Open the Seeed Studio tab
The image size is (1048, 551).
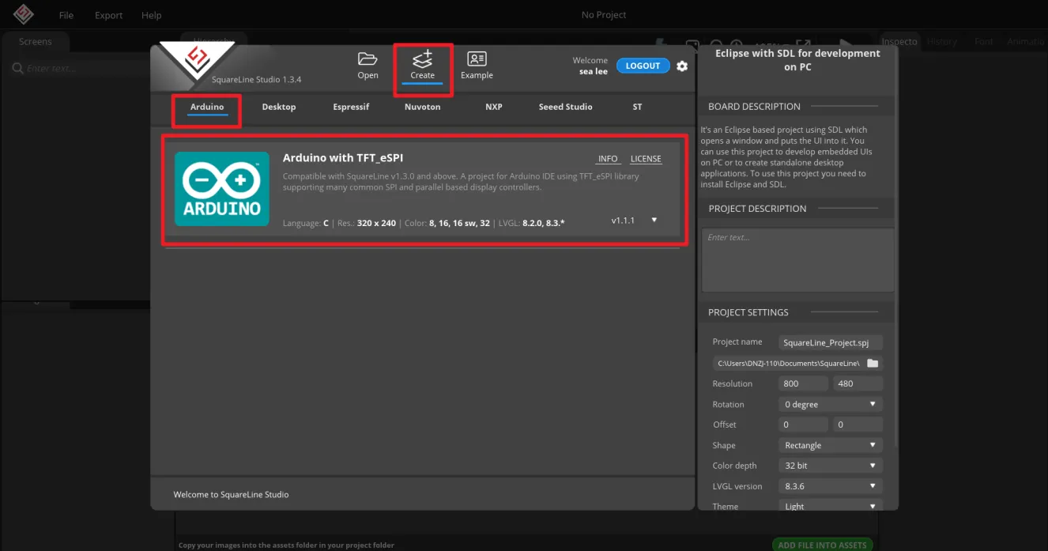[565, 107]
